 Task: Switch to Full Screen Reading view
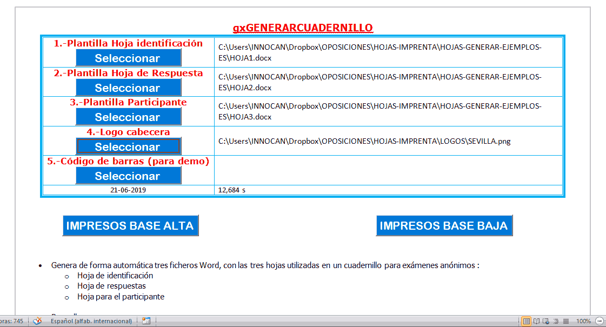pyautogui.click(x=536, y=321)
